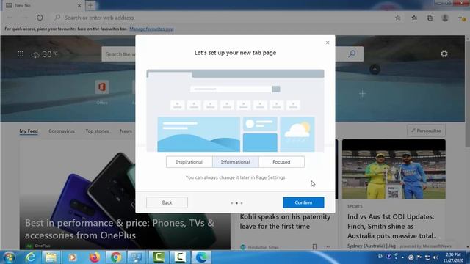Open Ind vs Aus 1st ODI article
470x264 pixels.
click(x=393, y=226)
